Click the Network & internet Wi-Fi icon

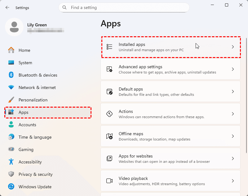click(x=11, y=87)
